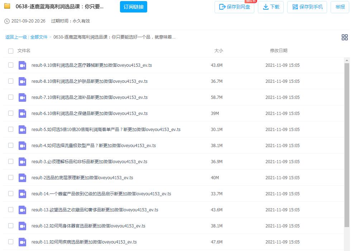
Task: Switch to grid view icon
Action: coord(345,37)
